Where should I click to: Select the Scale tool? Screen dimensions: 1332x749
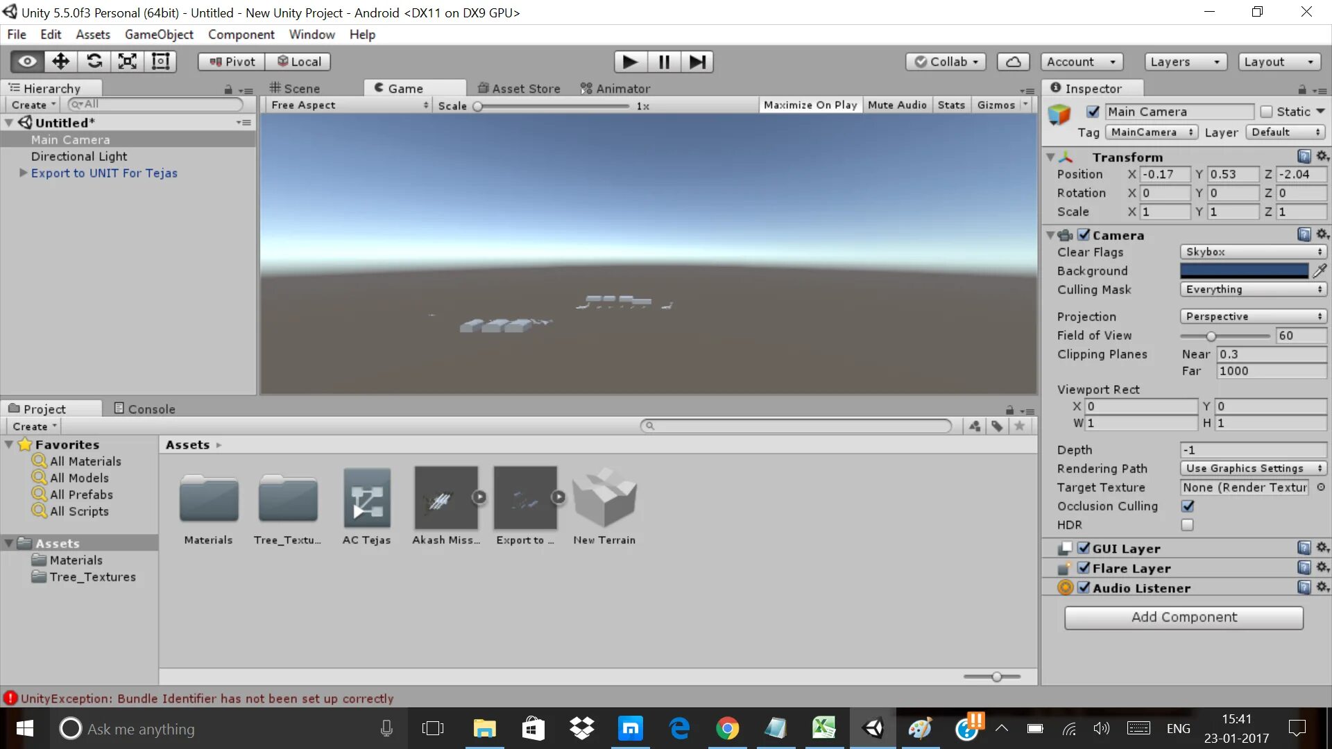tap(128, 62)
